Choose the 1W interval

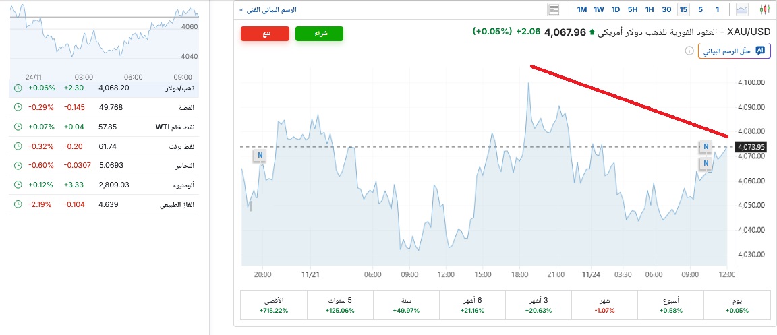[x=598, y=9]
